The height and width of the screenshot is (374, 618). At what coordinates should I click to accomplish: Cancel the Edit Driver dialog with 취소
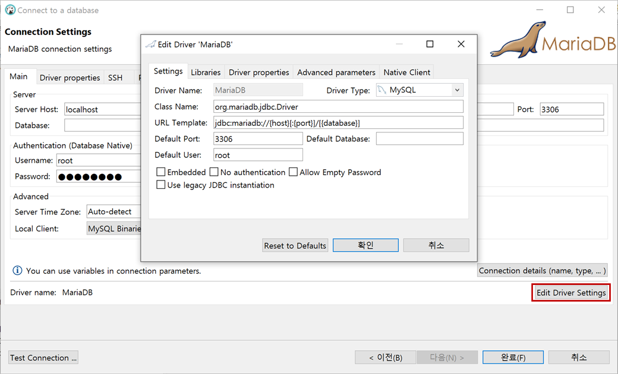point(436,245)
